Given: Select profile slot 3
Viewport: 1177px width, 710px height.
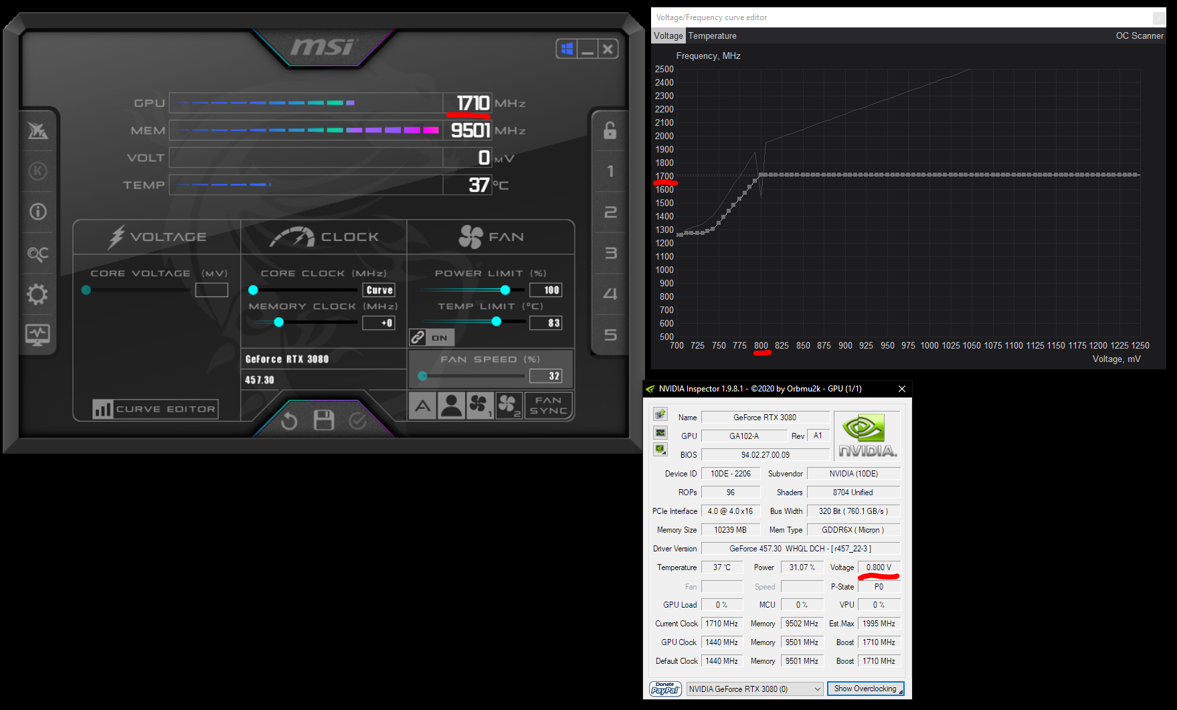Looking at the screenshot, I should [610, 253].
